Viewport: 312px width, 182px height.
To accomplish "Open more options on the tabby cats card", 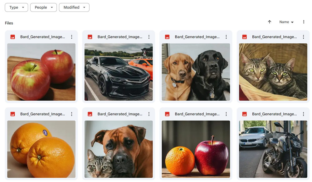I will [304, 37].
